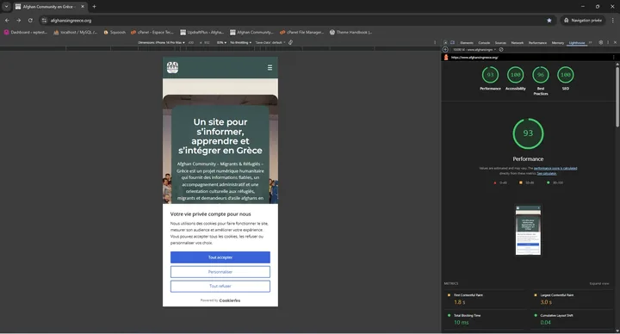Click the Tout accepter cookie button

[220, 257]
